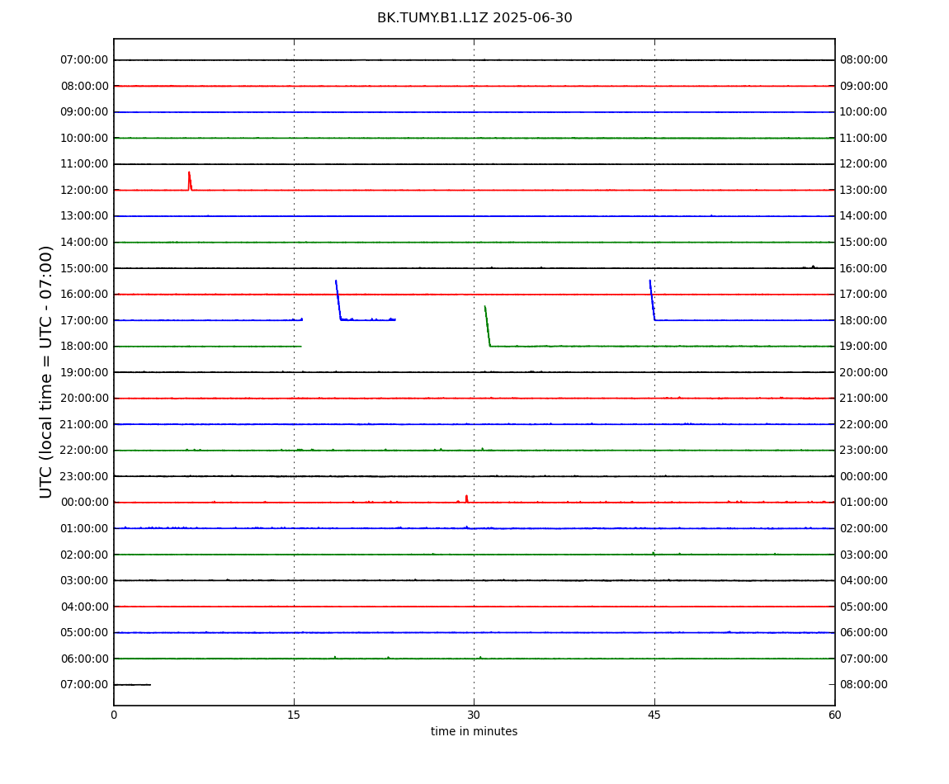Click the 'time in minutes' axis label
949x784 pixels.
(x=474, y=731)
